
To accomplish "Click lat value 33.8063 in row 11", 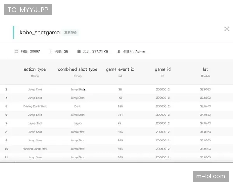I will pos(205,157).
